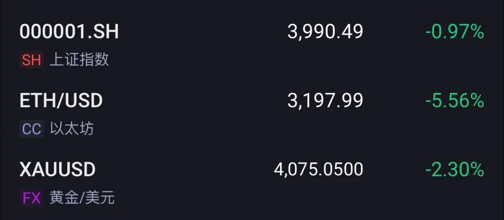Select the 黄金/美元 name label
The image size is (504, 220).
point(82,198)
